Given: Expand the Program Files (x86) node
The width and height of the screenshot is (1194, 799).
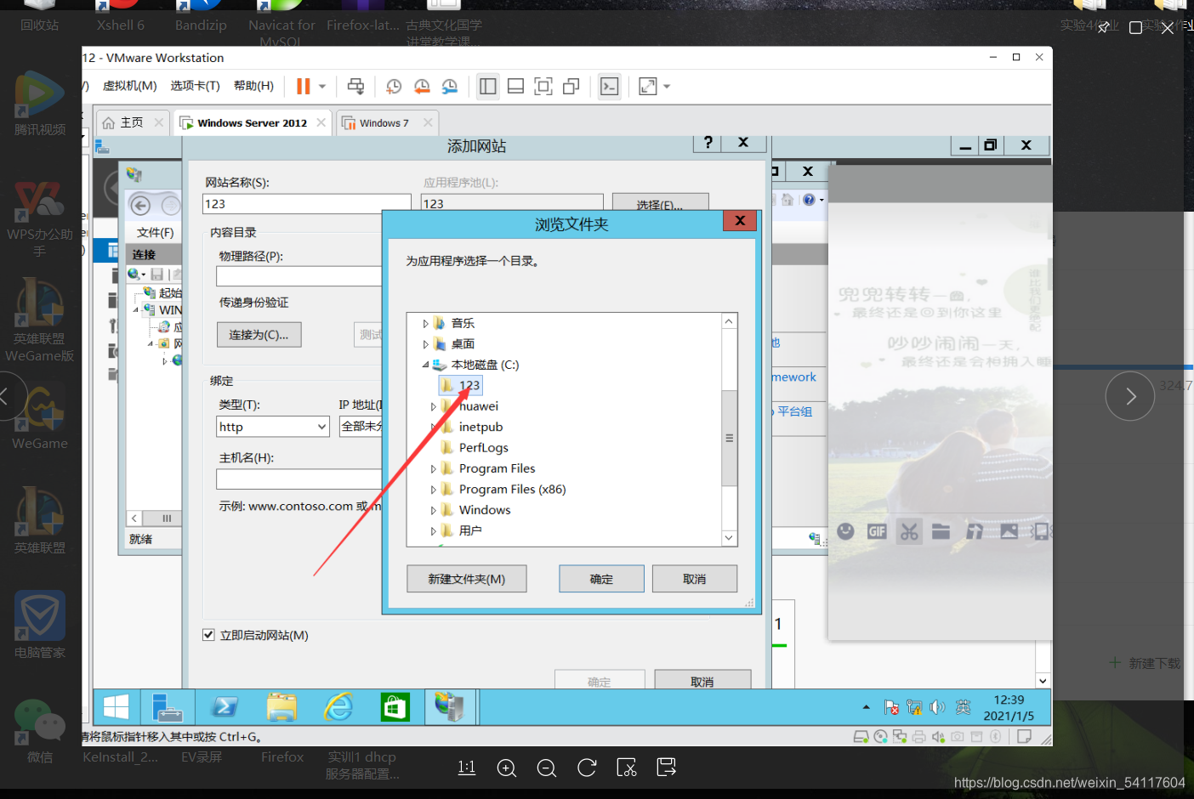Looking at the screenshot, I should 433,490.
